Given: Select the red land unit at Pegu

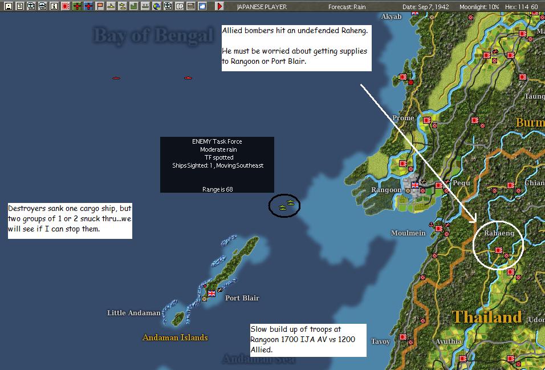Looking at the screenshot, I should point(446,190).
